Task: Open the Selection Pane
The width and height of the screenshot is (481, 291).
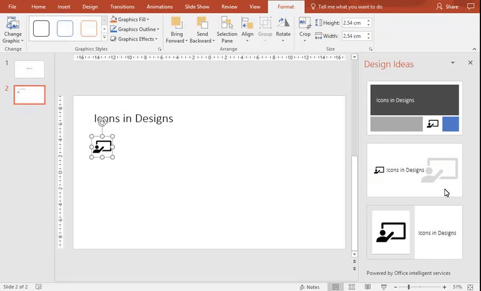Action: coord(227,23)
